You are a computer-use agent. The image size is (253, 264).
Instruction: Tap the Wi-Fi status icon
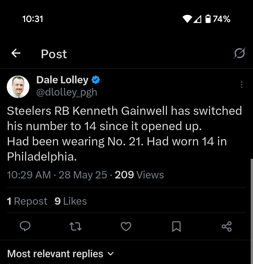[187, 19]
